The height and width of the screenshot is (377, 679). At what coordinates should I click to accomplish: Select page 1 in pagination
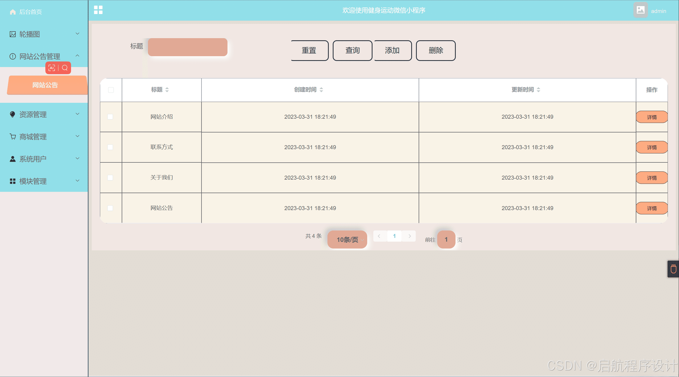point(395,236)
